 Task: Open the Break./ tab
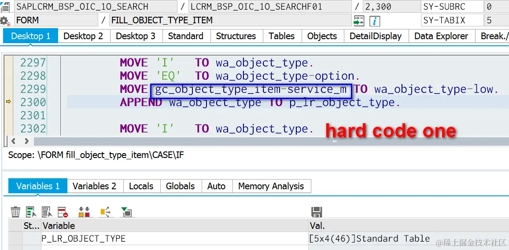[492, 36]
